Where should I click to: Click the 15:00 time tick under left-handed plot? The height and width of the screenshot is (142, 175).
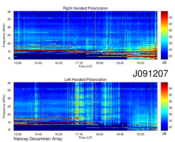click(x=18, y=134)
